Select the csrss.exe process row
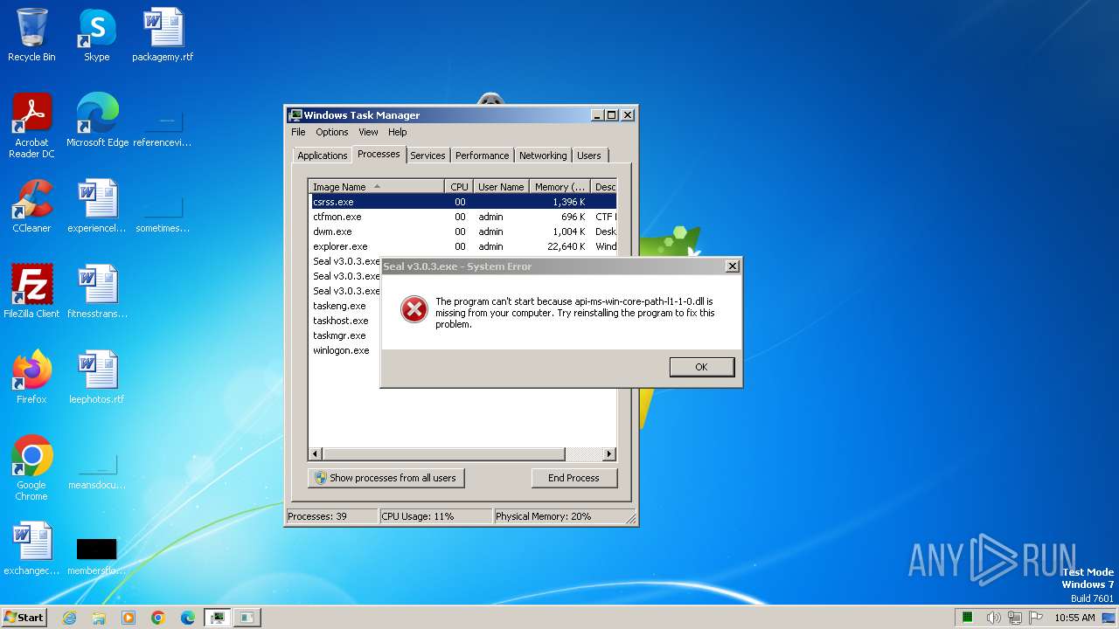The image size is (1119, 629). coord(462,202)
